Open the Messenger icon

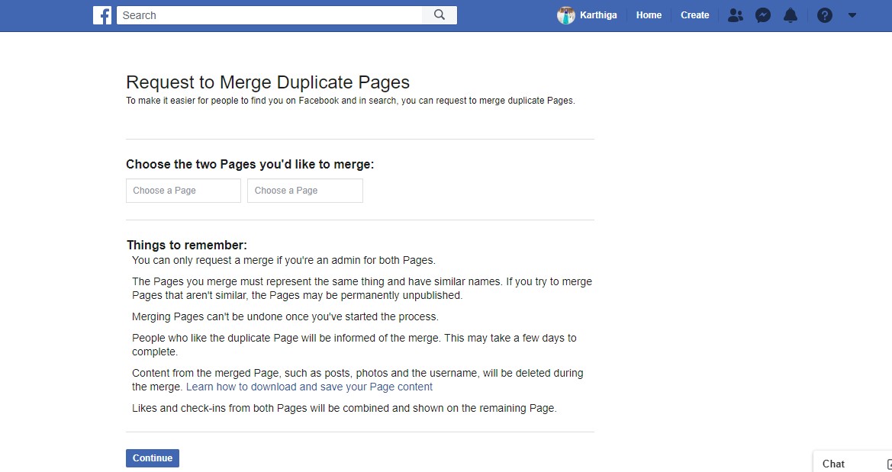click(762, 15)
